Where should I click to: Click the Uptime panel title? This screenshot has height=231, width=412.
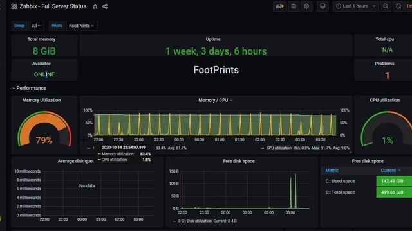coord(213,39)
